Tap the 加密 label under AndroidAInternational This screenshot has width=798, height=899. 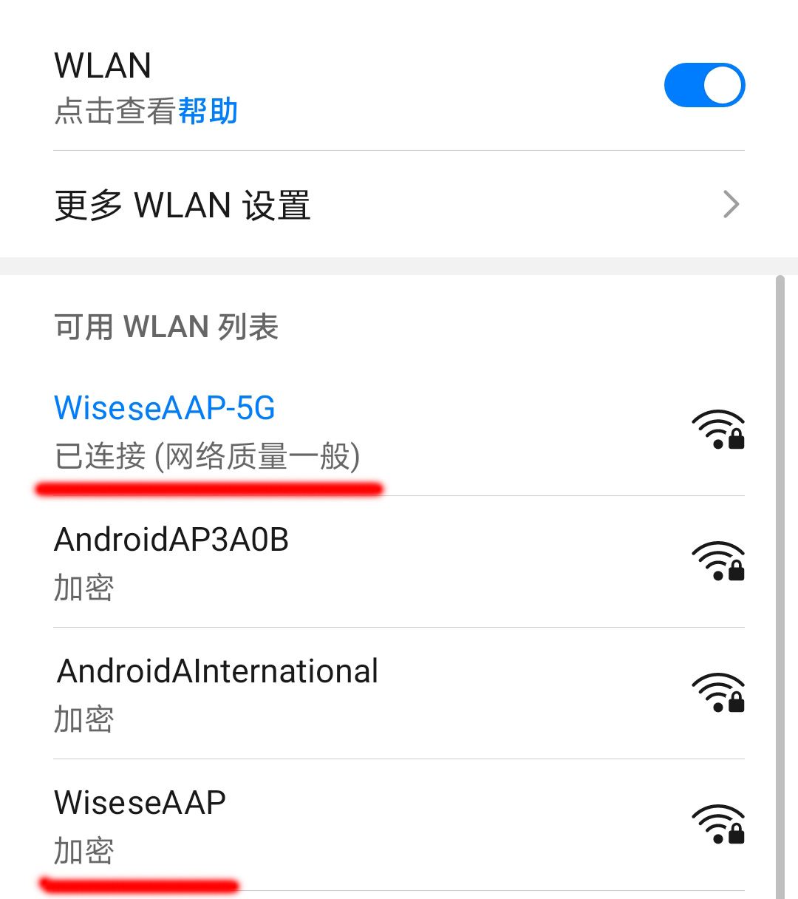click(84, 719)
